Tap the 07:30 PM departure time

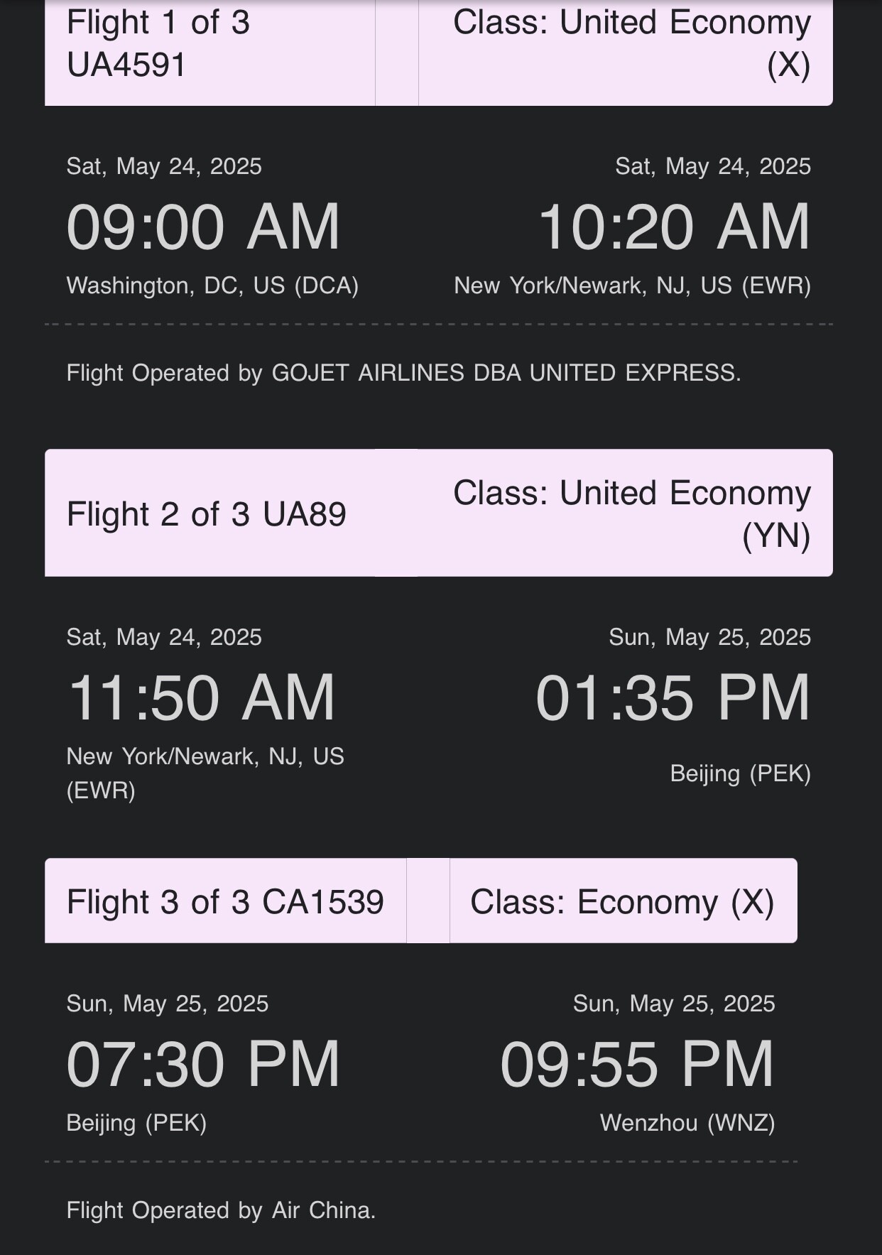point(204,1065)
